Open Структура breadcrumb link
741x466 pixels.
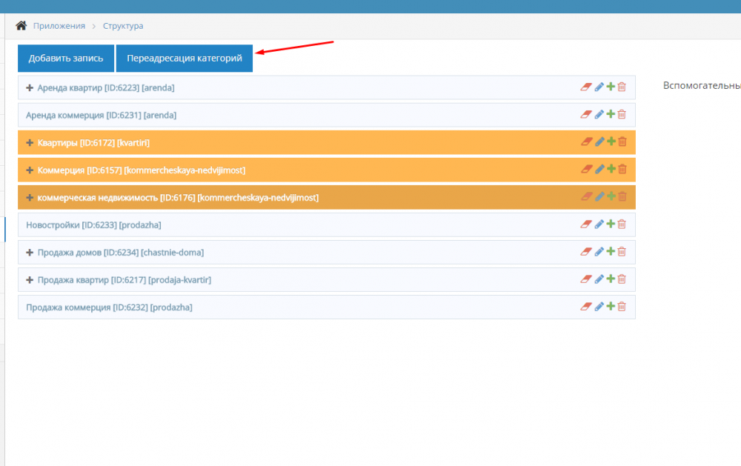point(123,26)
